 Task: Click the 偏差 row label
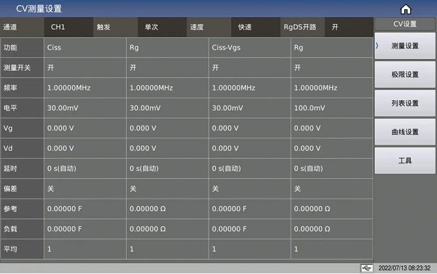[x=22, y=189]
